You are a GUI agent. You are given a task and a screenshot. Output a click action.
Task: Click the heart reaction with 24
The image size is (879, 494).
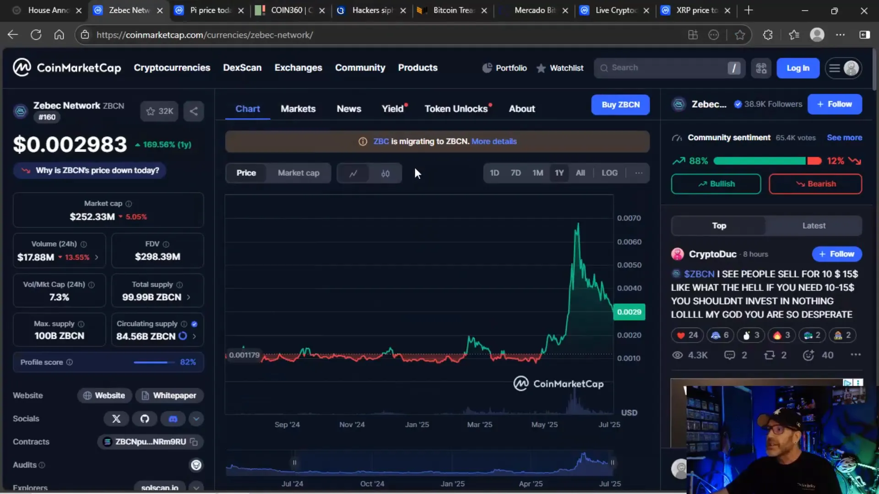(x=687, y=335)
